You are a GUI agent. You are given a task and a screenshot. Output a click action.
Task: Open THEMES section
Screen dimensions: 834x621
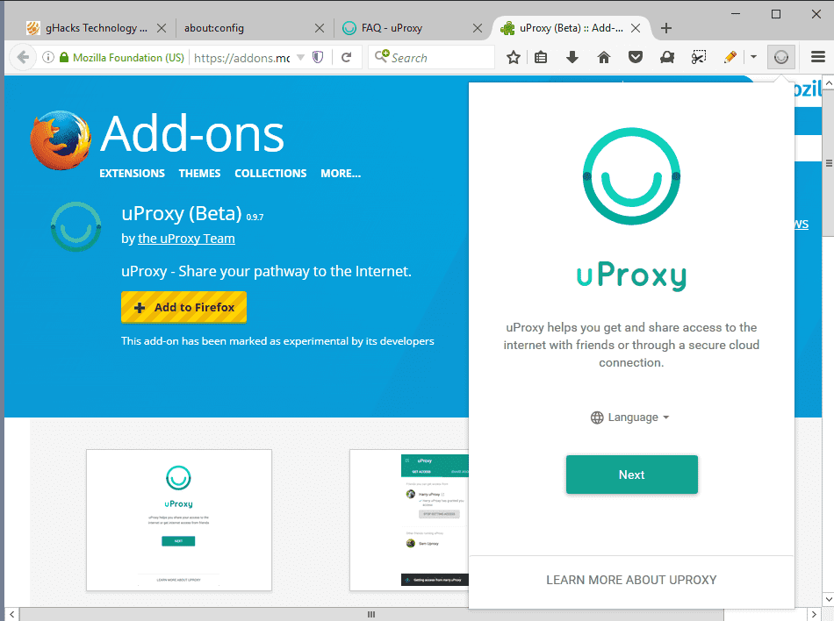[x=199, y=173]
